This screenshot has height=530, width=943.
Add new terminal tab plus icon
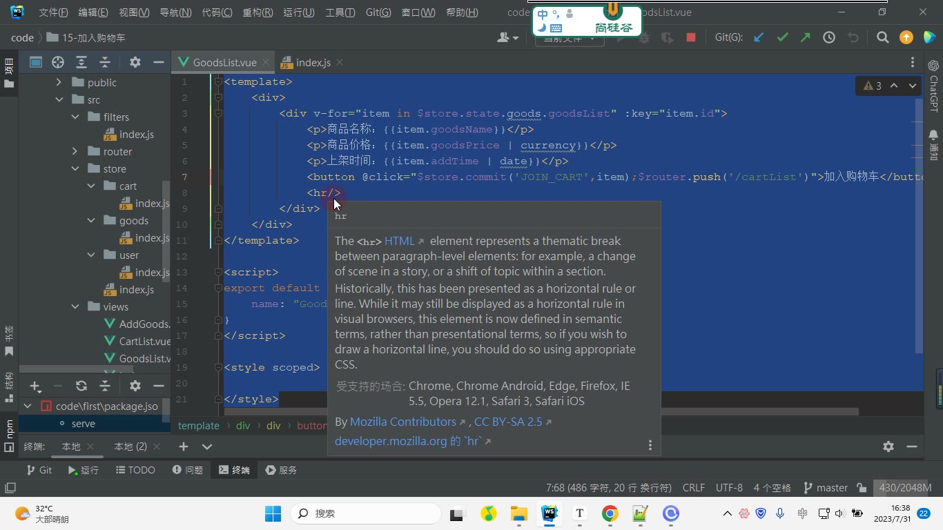tap(184, 446)
